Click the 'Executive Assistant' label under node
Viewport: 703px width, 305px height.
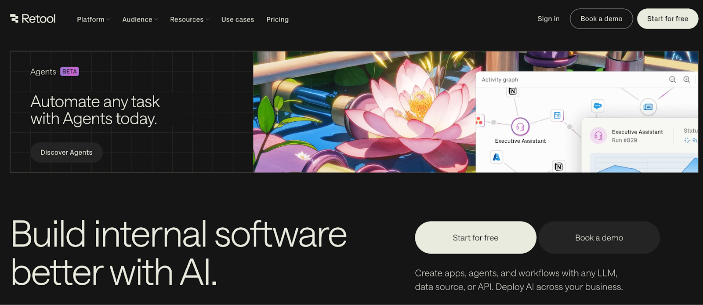[520, 141]
